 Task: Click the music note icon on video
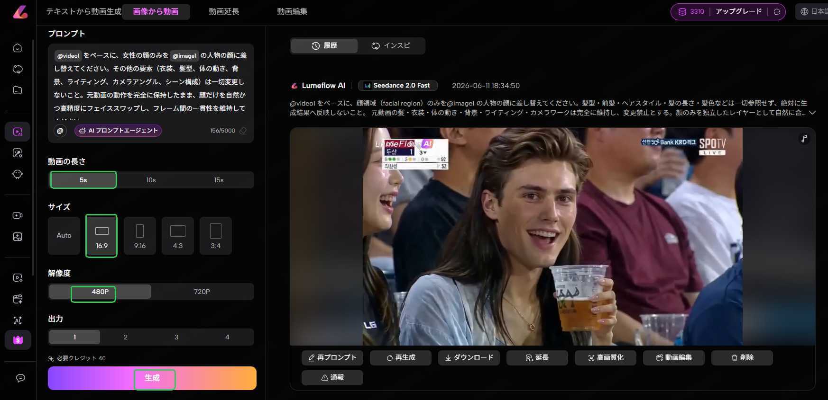point(804,139)
